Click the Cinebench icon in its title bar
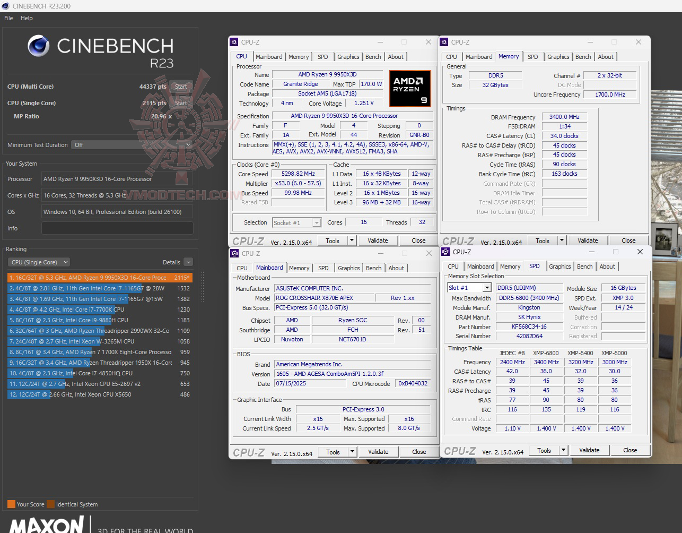 pos(5,6)
